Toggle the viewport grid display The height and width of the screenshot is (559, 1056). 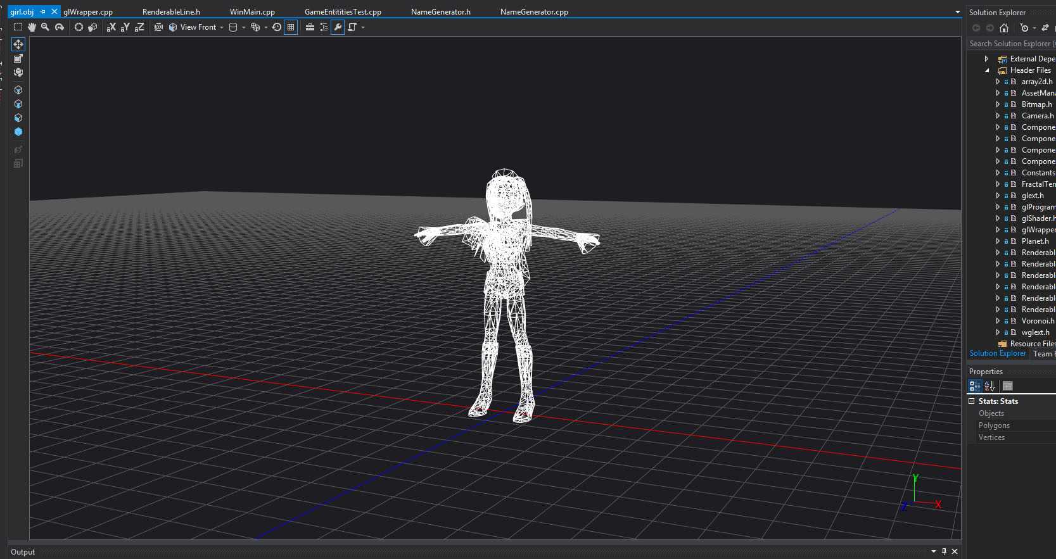point(291,27)
